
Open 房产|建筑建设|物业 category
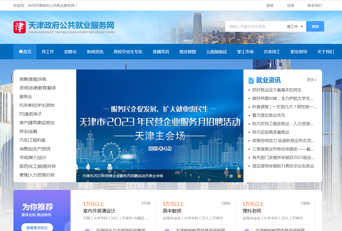click(37, 123)
